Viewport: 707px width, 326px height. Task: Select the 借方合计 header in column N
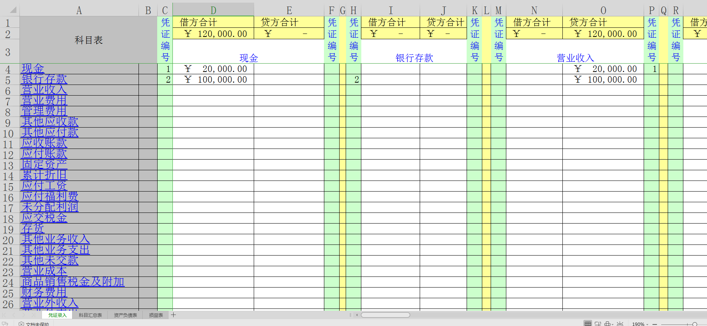[534, 22]
